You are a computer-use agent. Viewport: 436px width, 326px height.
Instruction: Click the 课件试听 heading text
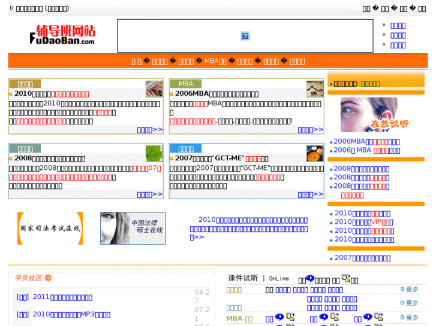pos(243,278)
